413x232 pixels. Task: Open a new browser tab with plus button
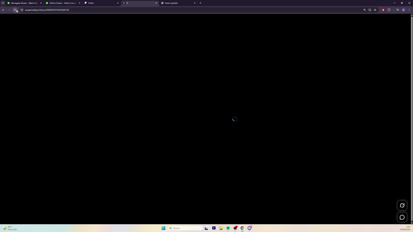click(x=200, y=3)
